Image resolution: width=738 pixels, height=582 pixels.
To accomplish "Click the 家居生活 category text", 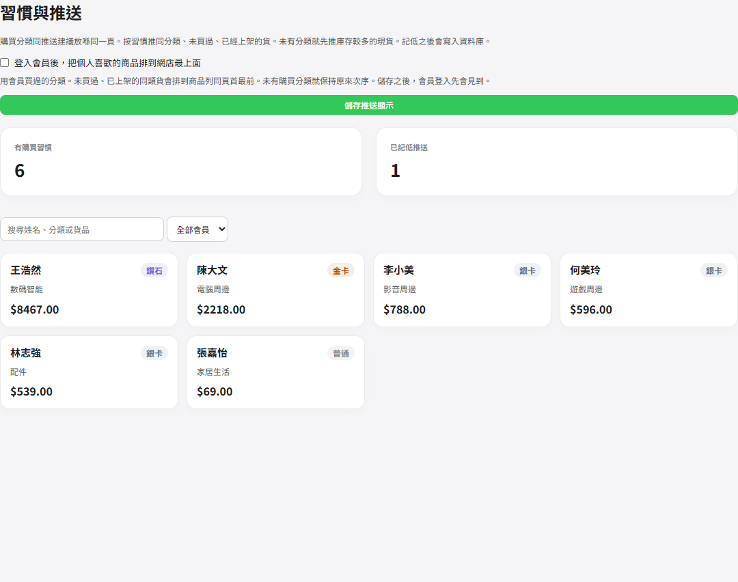I will pos(213,372).
